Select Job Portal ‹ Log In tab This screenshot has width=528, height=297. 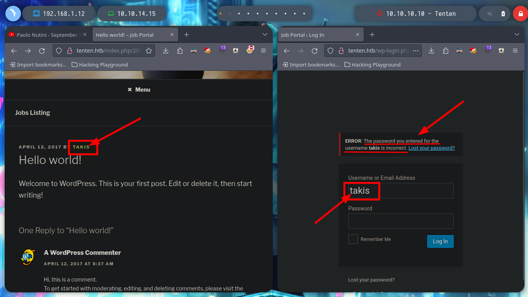point(321,35)
